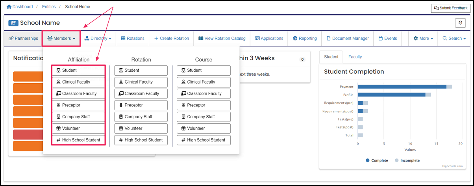
Task: Open the Events menu item
Action: click(388, 38)
